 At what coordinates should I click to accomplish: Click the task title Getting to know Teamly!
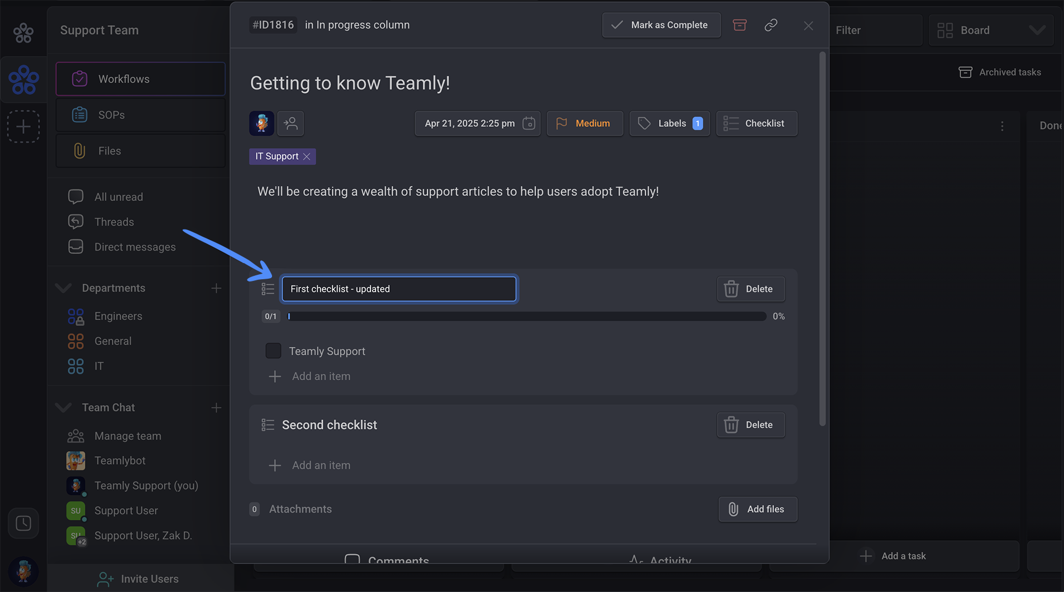(x=350, y=83)
